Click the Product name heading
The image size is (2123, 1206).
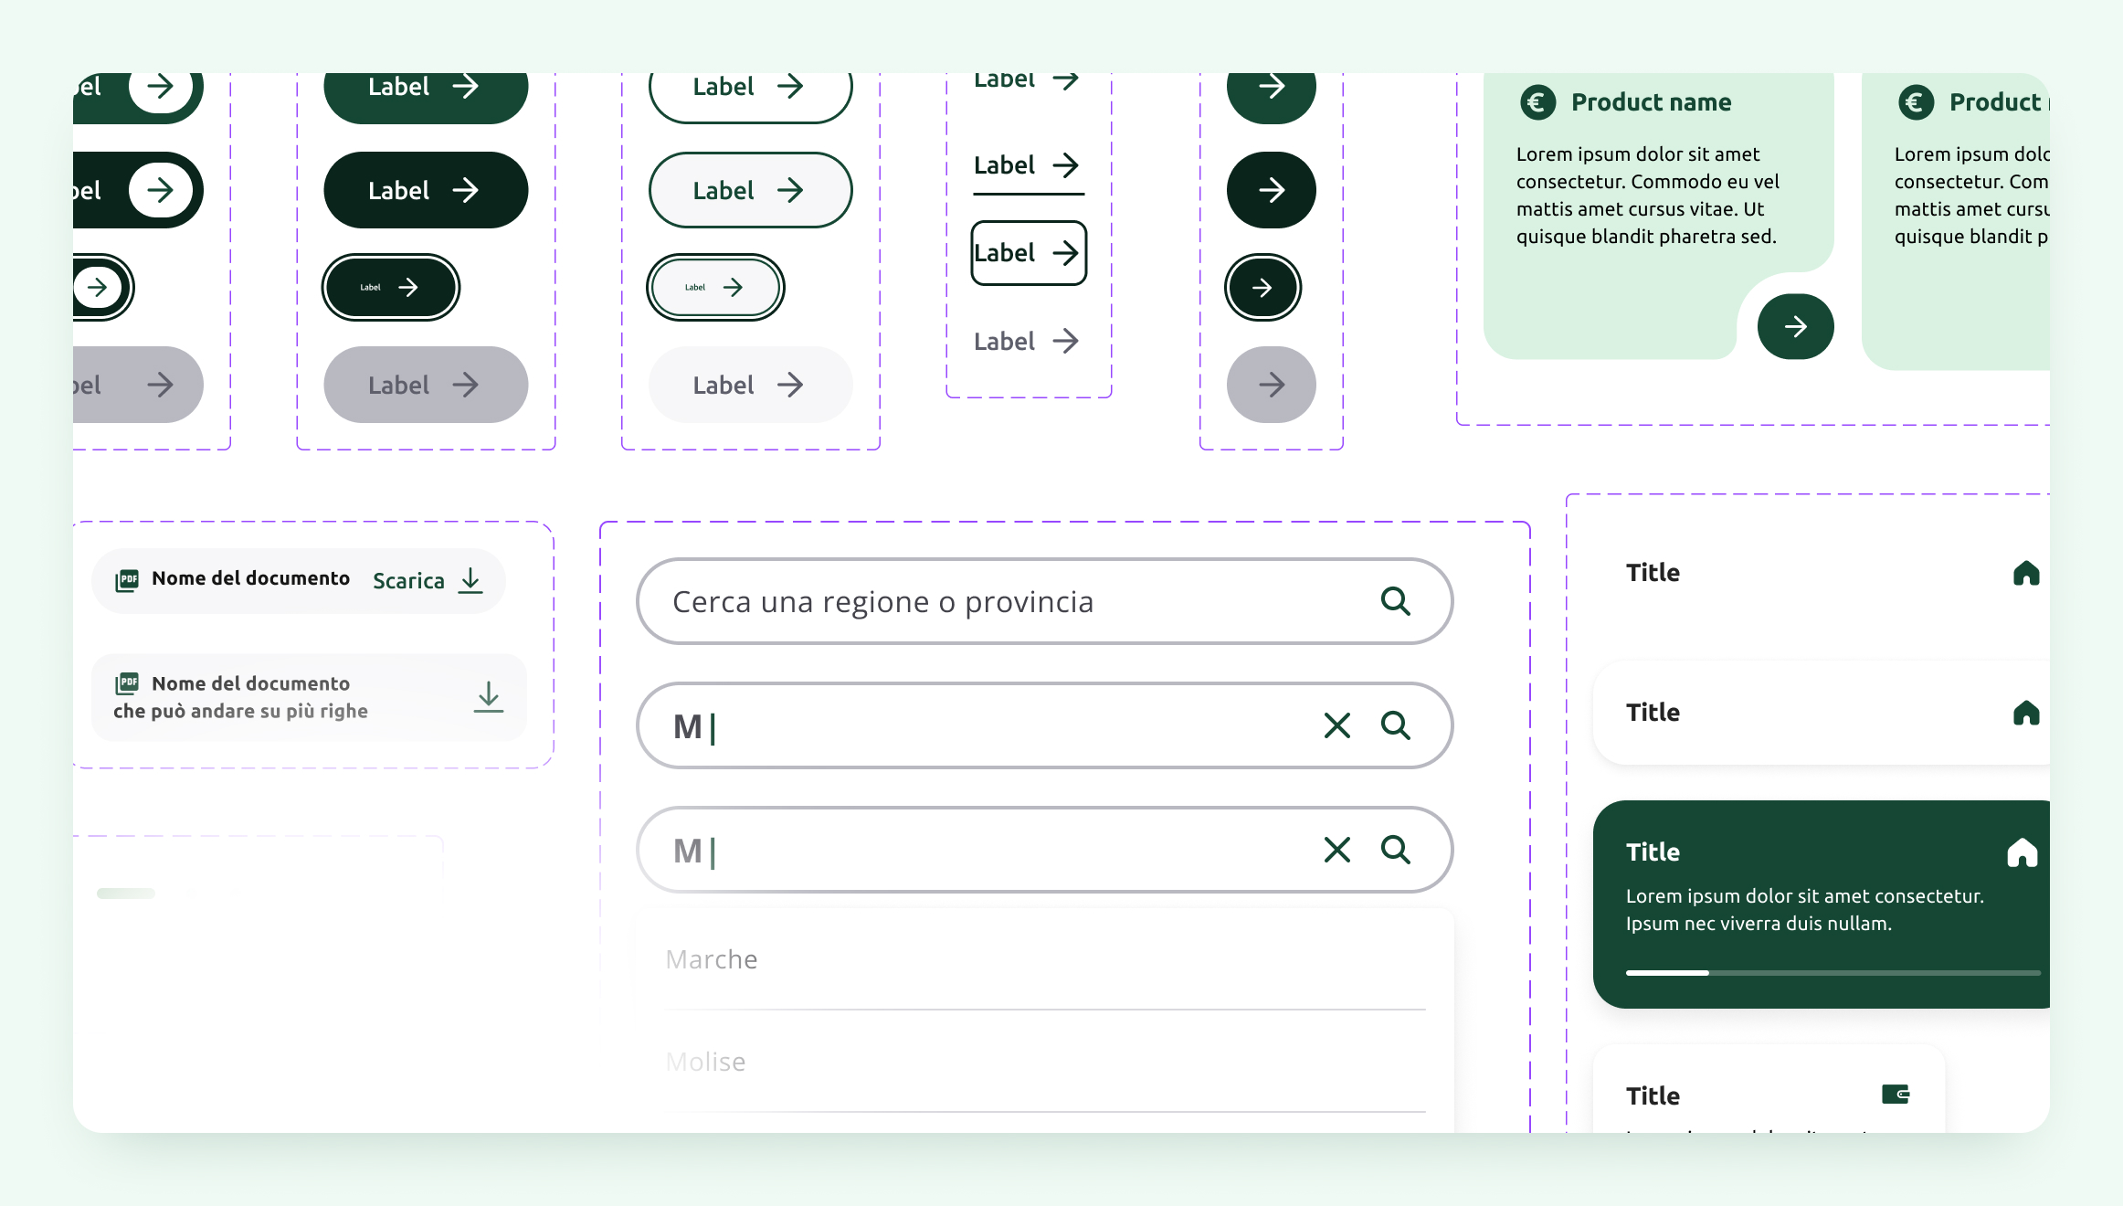(1651, 102)
